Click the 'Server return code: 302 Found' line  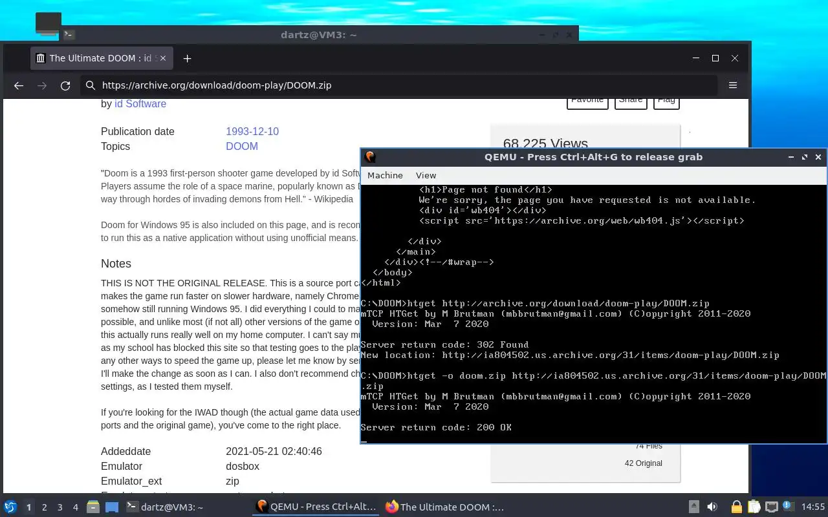tap(444, 344)
